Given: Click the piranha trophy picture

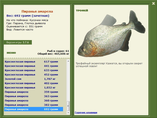Looking at the screenshot, I should [x=111, y=34].
